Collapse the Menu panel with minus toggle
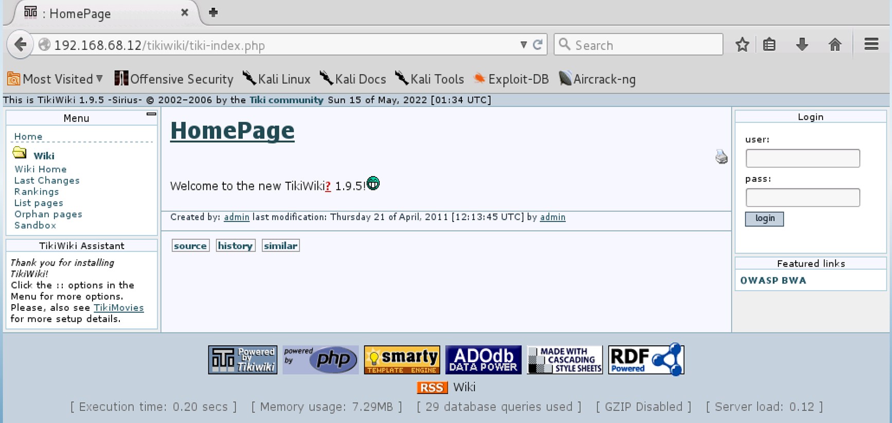The width and height of the screenshot is (892, 423). (x=151, y=114)
